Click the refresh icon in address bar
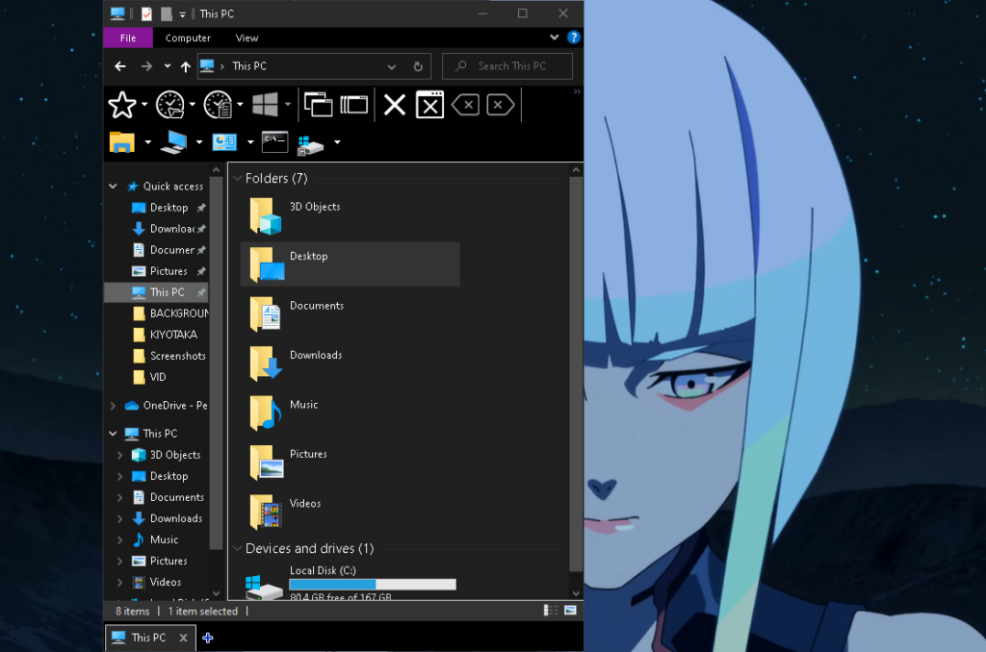 [x=418, y=66]
